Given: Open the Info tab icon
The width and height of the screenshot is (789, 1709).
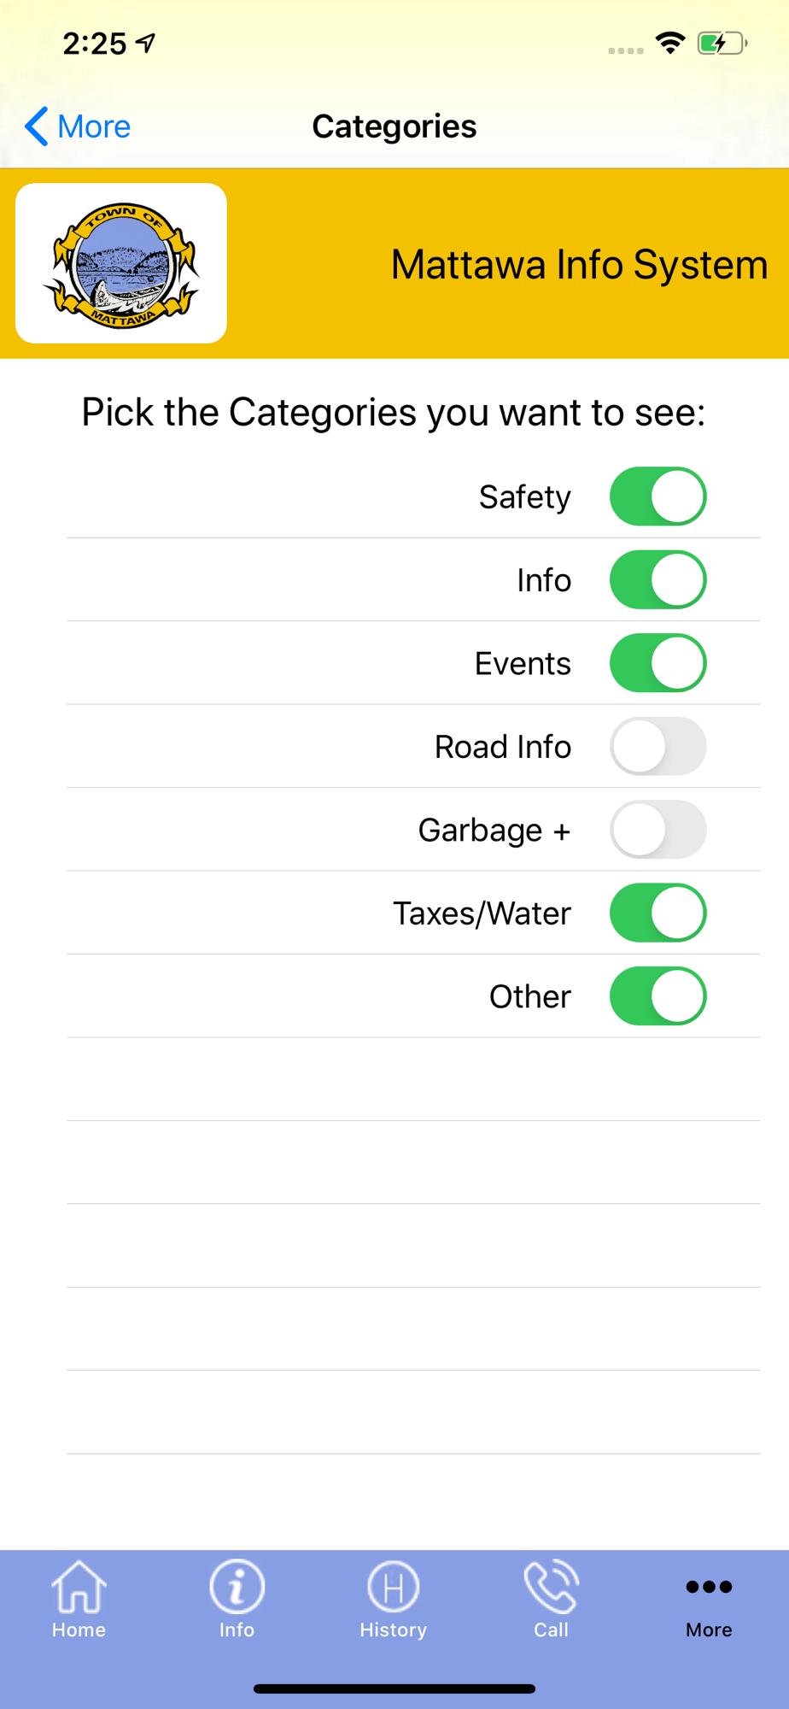Looking at the screenshot, I should point(237,1588).
